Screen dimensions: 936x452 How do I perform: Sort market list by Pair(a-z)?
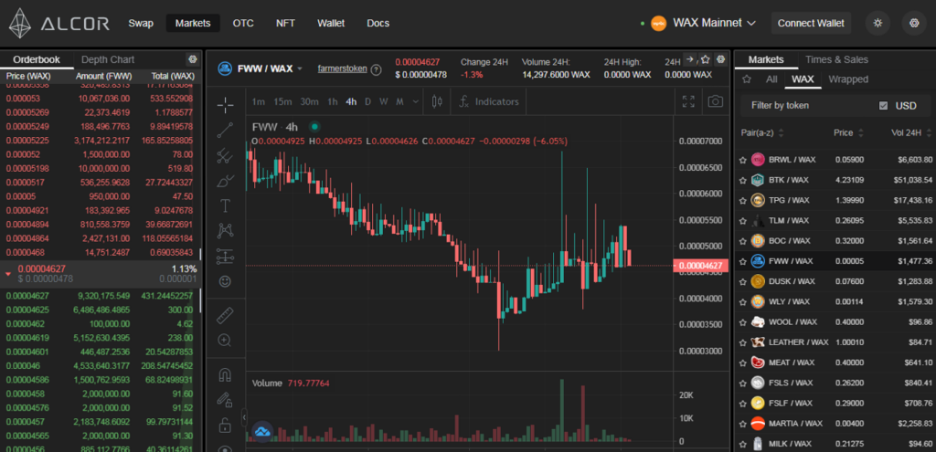point(761,132)
